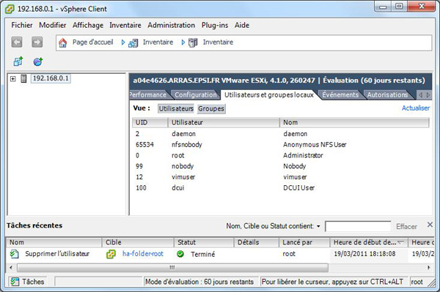Open dropdown after first Inventaire breadcrumb
This screenshot has width=440, height=292.
[183, 42]
